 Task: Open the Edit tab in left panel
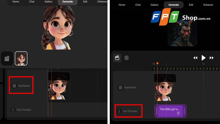tap(85, 2)
